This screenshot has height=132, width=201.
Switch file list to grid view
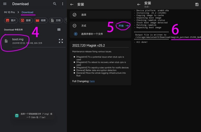pos(59,29)
